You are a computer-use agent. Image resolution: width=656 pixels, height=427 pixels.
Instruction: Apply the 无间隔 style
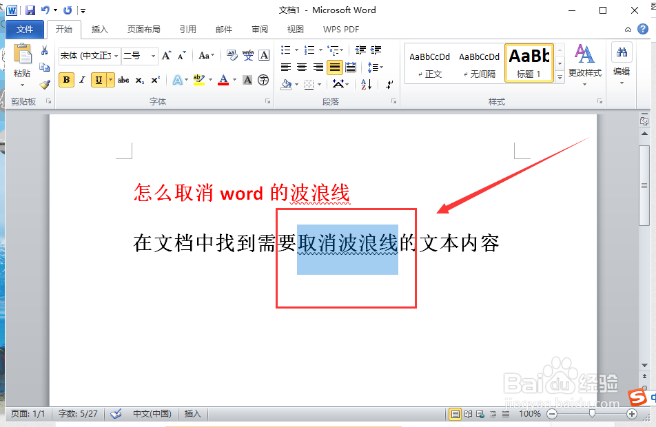tap(480, 63)
